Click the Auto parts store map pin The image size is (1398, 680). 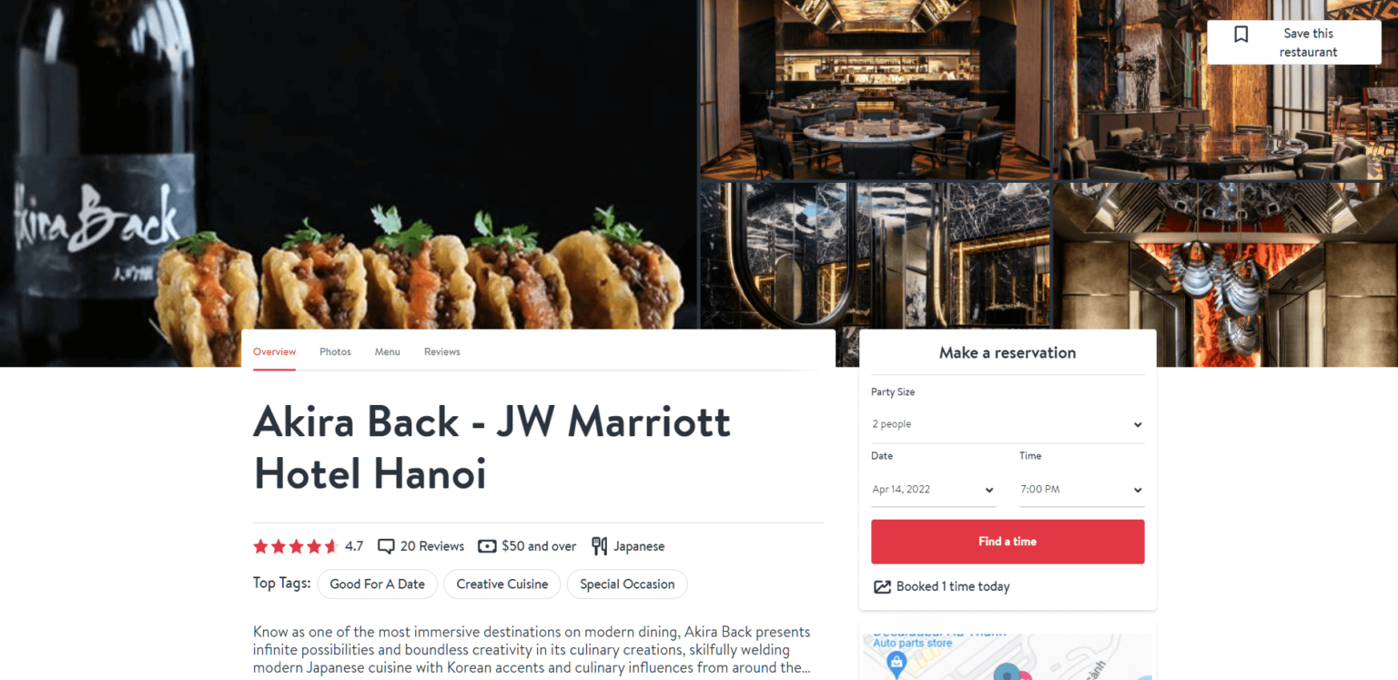click(897, 662)
